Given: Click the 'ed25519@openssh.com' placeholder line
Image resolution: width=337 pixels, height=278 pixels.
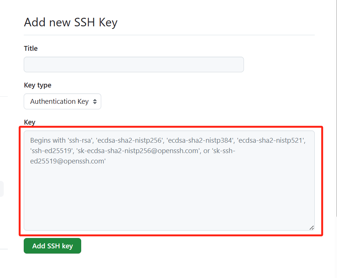Looking at the screenshot, I should point(68,162).
